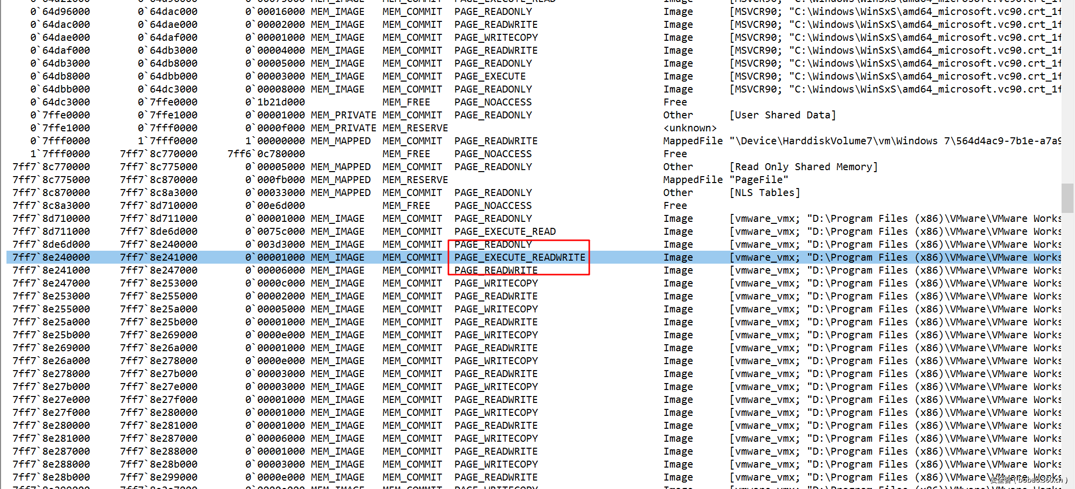Select the [NLS Tables] usage entry
Screen dimensions: 1075x489
(x=764, y=193)
